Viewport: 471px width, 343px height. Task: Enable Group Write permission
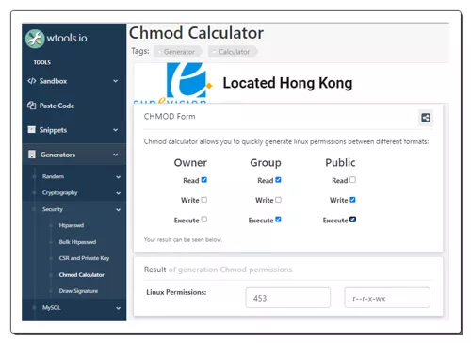(278, 200)
